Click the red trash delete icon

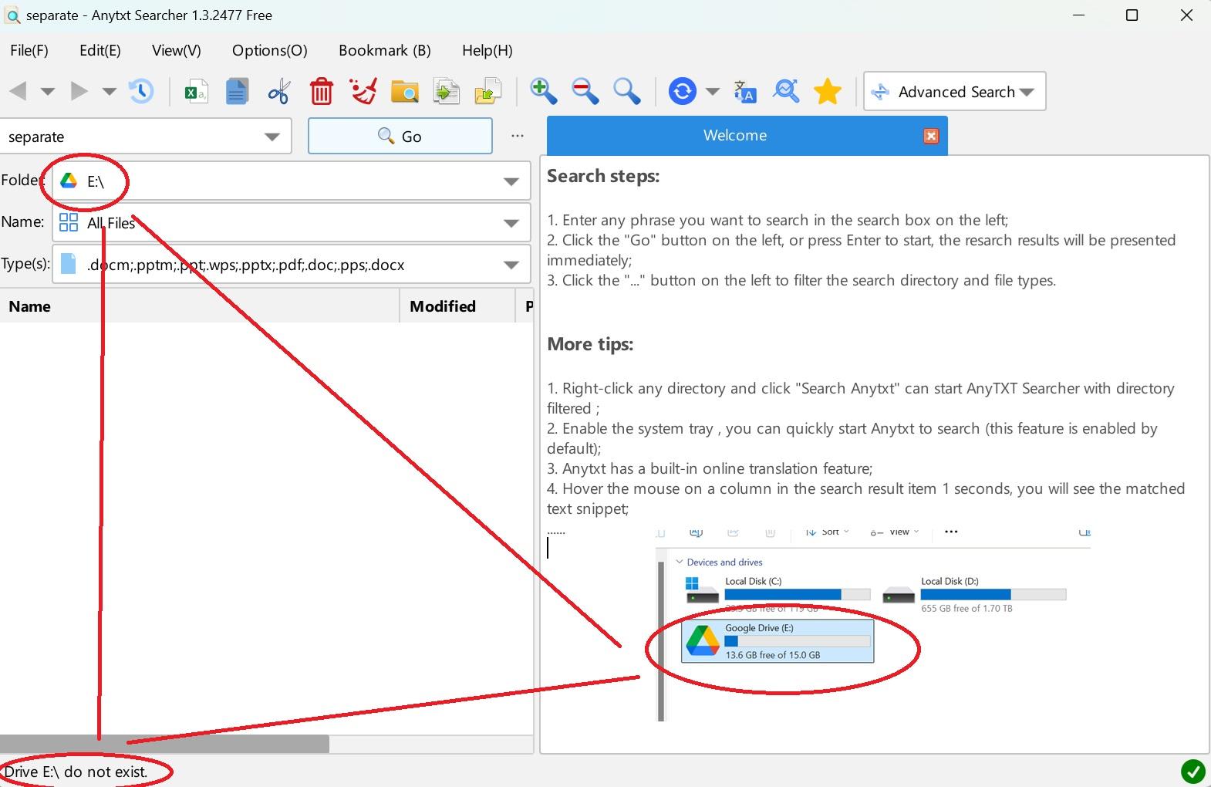point(321,91)
